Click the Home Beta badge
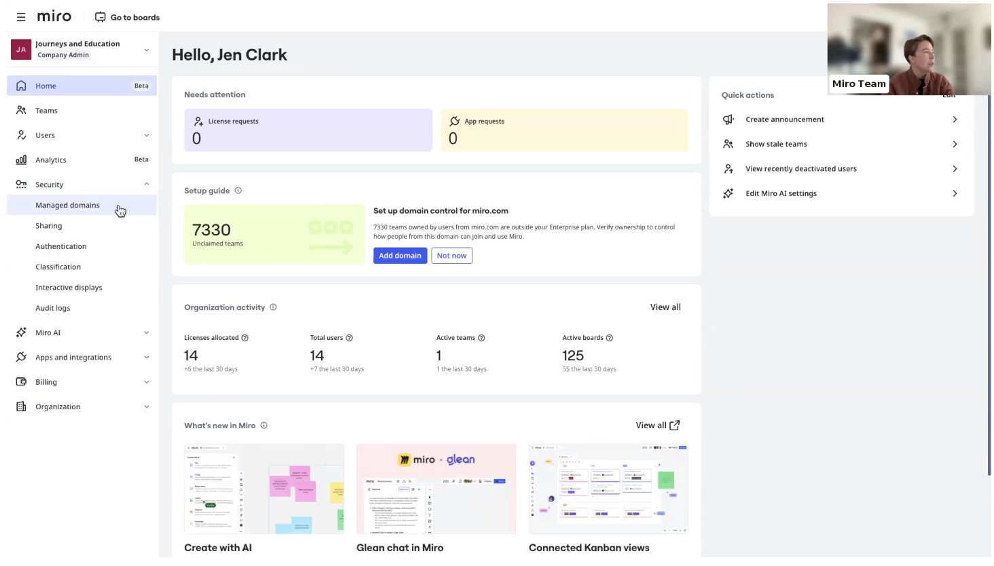 pyautogui.click(x=141, y=86)
